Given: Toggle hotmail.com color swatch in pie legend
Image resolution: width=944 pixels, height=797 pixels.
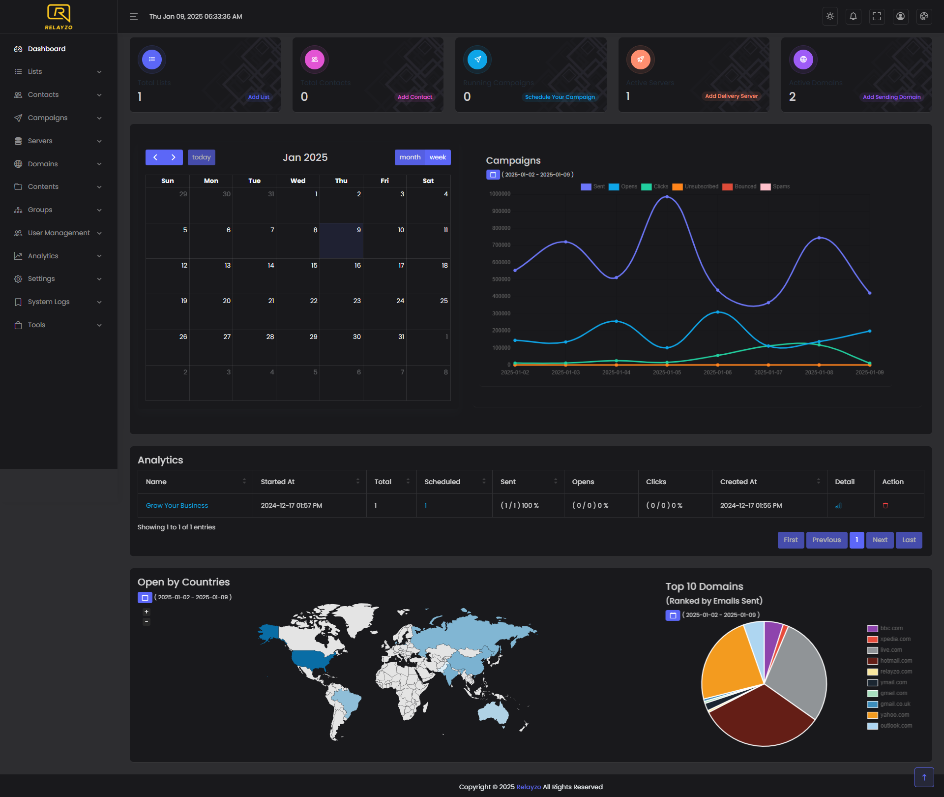Looking at the screenshot, I should tap(872, 661).
